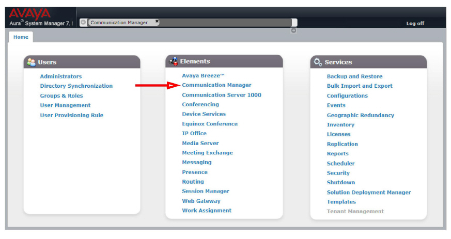Click the Services panel heading
The width and height of the screenshot is (451, 239).
[x=338, y=62]
